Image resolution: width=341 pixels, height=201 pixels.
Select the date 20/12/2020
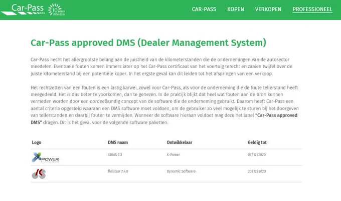pyautogui.click(x=257, y=171)
